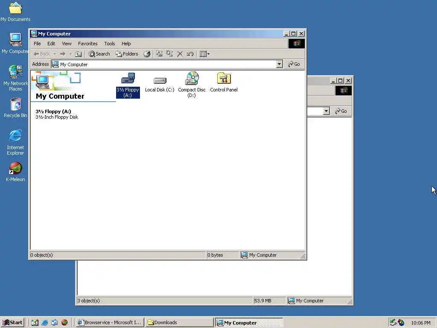Open the Favorites menu
The image size is (437, 328).
coord(88,44)
